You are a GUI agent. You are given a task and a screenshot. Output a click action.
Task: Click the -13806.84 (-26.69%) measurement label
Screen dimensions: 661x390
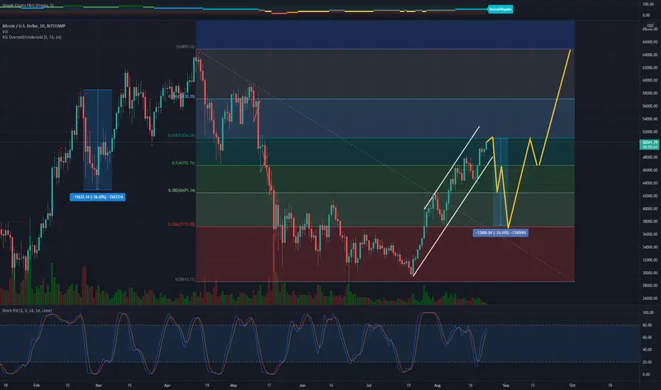tap(501, 233)
